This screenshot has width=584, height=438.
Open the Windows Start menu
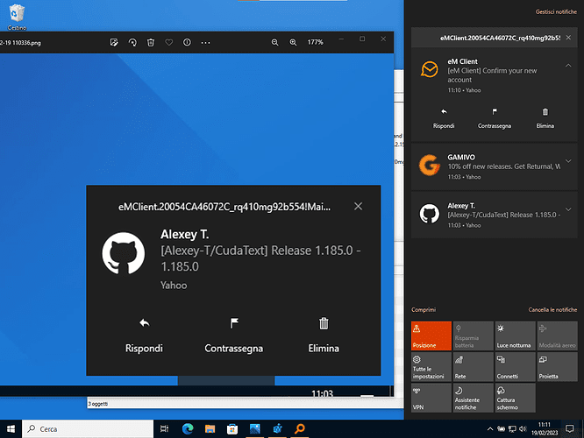pos(11,429)
